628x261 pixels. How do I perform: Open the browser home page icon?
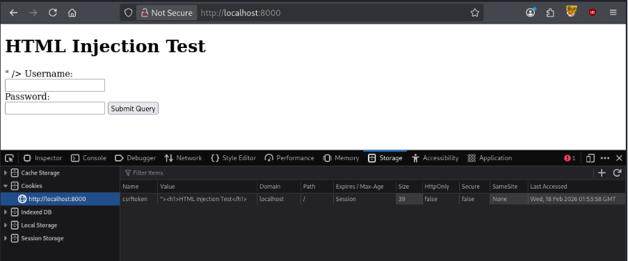coord(72,13)
